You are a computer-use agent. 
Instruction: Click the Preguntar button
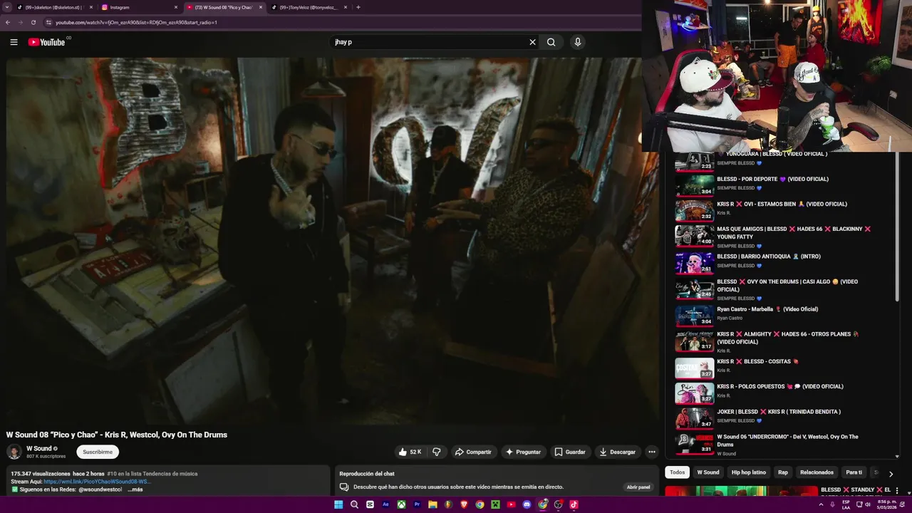(x=523, y=452)
